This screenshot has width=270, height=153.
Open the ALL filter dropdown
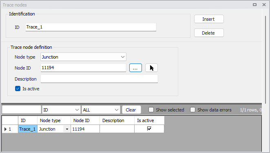click(101, 110)
